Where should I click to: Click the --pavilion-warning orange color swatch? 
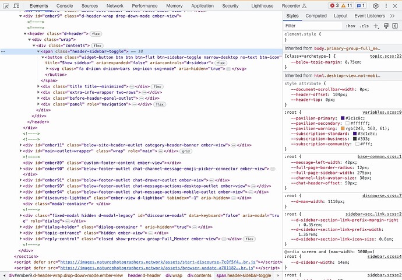coord(343,128)
